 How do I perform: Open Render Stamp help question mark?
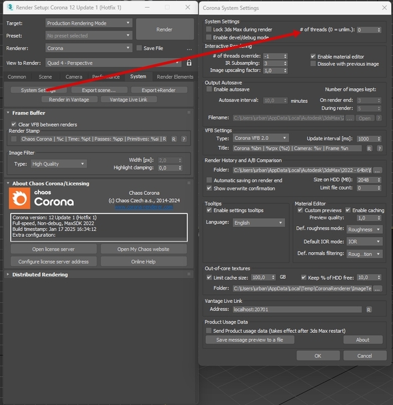[184, 139]
